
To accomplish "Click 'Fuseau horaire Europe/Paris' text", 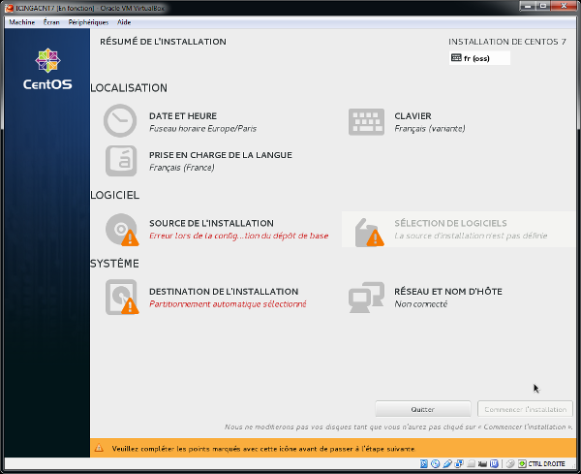I will coord(202,129).
